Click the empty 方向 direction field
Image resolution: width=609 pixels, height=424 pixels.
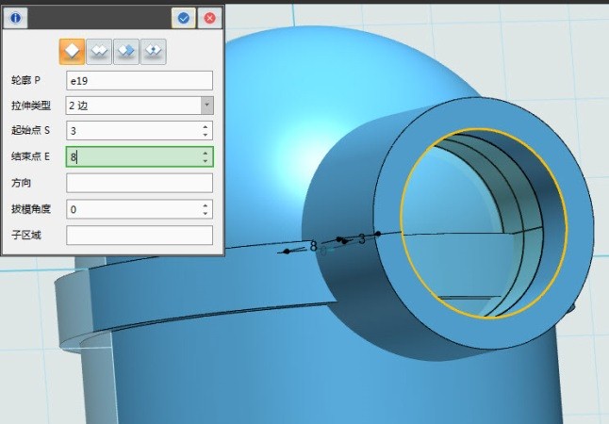point(139,183)
